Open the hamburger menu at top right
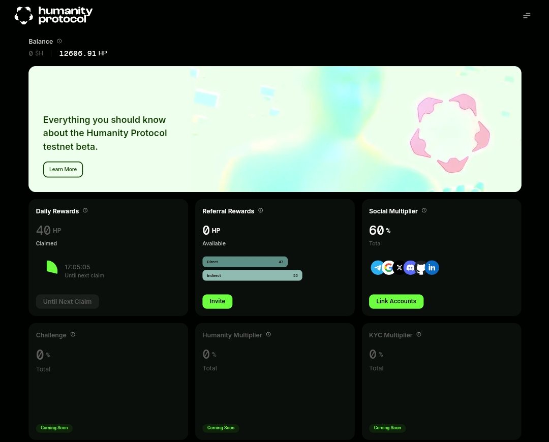The image size is (549, 442). [x=527, y=15]
